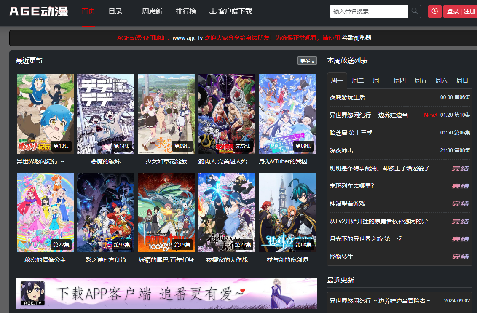Open 恶魔的破坏 poster thumbnail
Image resolution: width=477 pixels, height=313 pixels.
pos(106,114)
